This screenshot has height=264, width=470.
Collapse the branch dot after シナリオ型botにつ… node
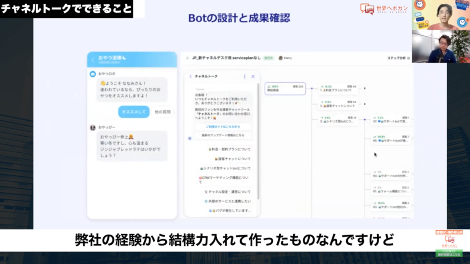click(x=365, y=119)
